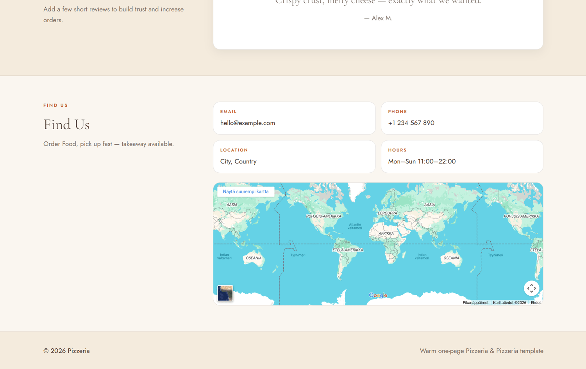Click the phone number +1 234 567 890
The height and width of the screenshot is (369, 586).
pos(411,123)
